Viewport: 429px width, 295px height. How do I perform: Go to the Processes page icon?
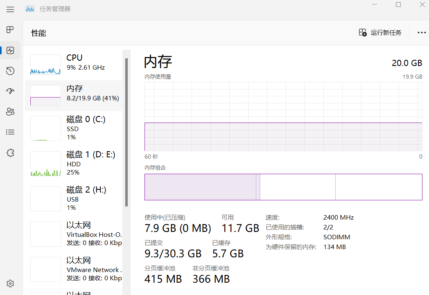pos(10,29)
